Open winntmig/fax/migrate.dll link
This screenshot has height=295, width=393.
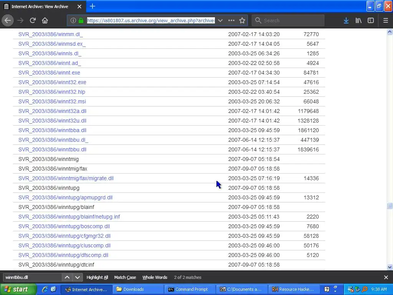pyautogui.click(x=66, y=178)
